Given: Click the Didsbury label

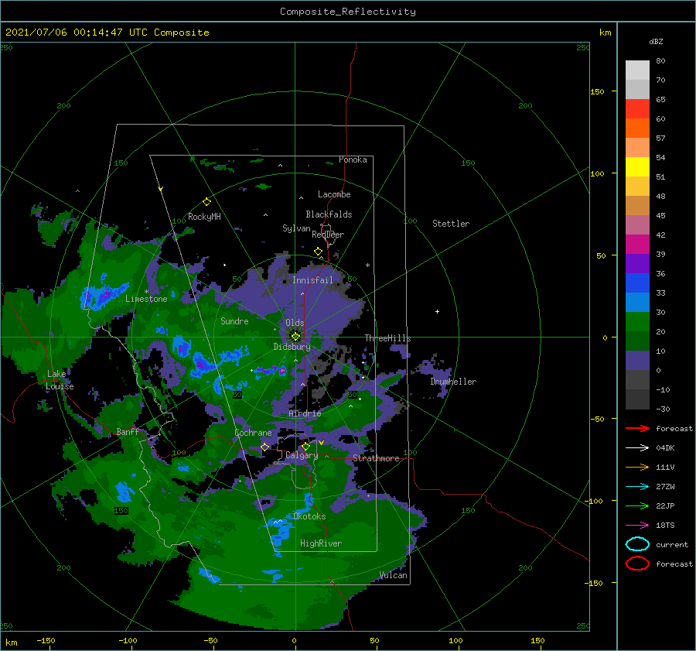Looking at the screenshot, I should (x=292, y=347).
